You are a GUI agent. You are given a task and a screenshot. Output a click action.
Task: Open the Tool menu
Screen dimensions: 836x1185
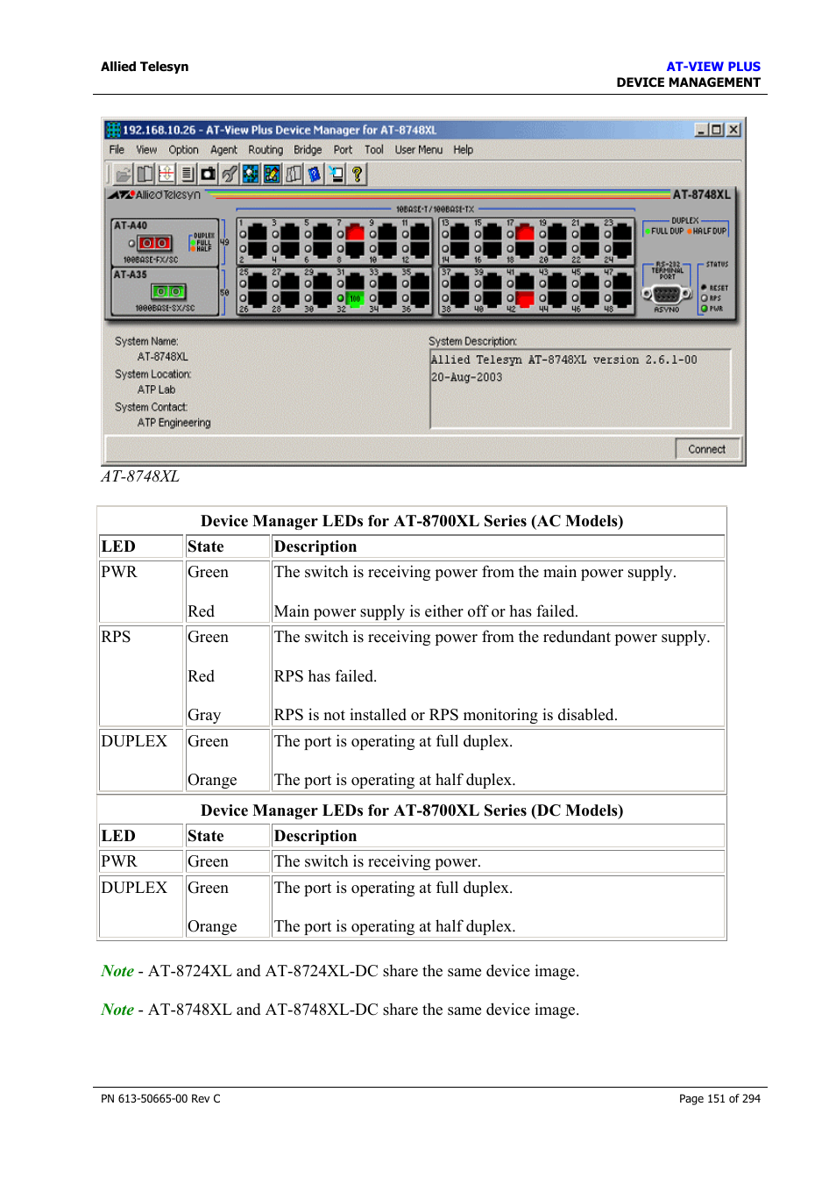[x=374, y=150]
